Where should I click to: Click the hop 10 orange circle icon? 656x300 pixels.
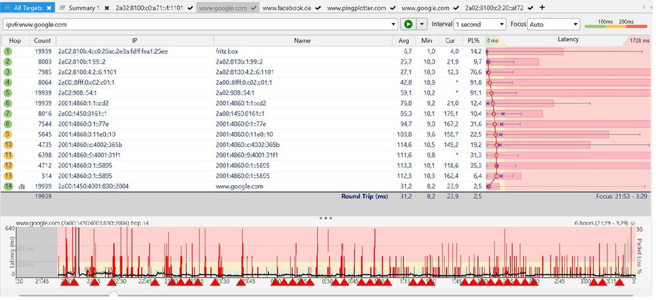tap(9, 145)
